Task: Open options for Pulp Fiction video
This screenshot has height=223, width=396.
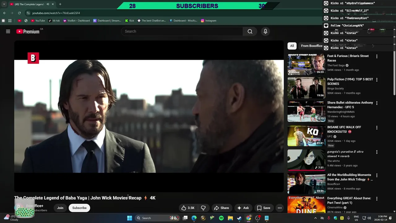Action: coord(377,80)
